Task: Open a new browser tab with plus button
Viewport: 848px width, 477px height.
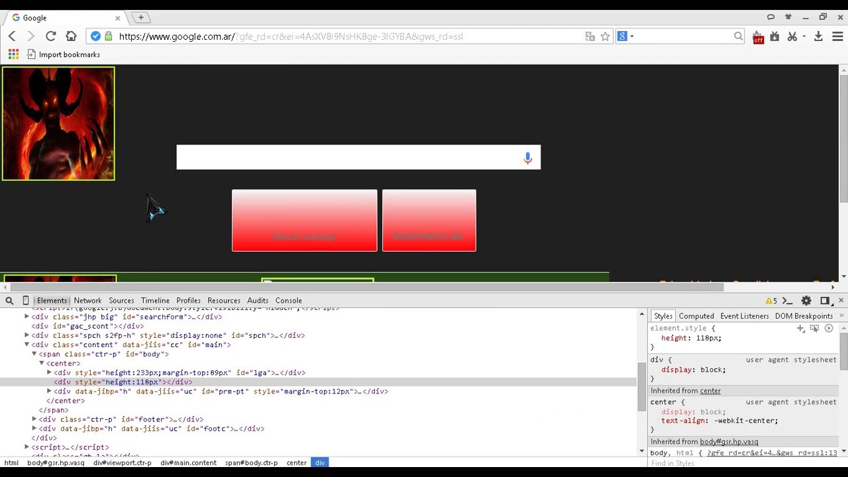Action: [141, 17]
